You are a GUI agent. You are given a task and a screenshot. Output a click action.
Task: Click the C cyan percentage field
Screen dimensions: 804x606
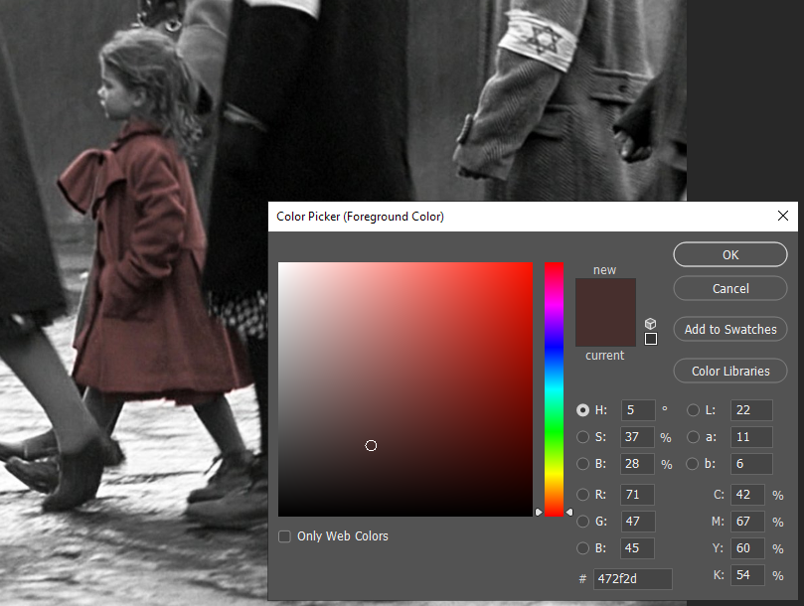[x=748, y=494]
